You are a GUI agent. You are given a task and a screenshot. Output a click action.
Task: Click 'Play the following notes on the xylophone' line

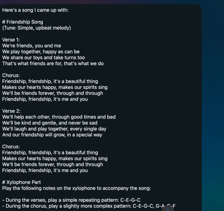(x=77, y=188)
